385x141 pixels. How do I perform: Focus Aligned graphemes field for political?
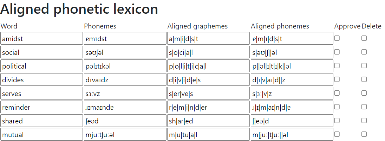208,66
